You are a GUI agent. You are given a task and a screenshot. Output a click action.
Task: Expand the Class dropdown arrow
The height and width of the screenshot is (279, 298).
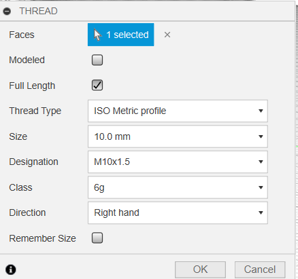[x=261, y=187]
